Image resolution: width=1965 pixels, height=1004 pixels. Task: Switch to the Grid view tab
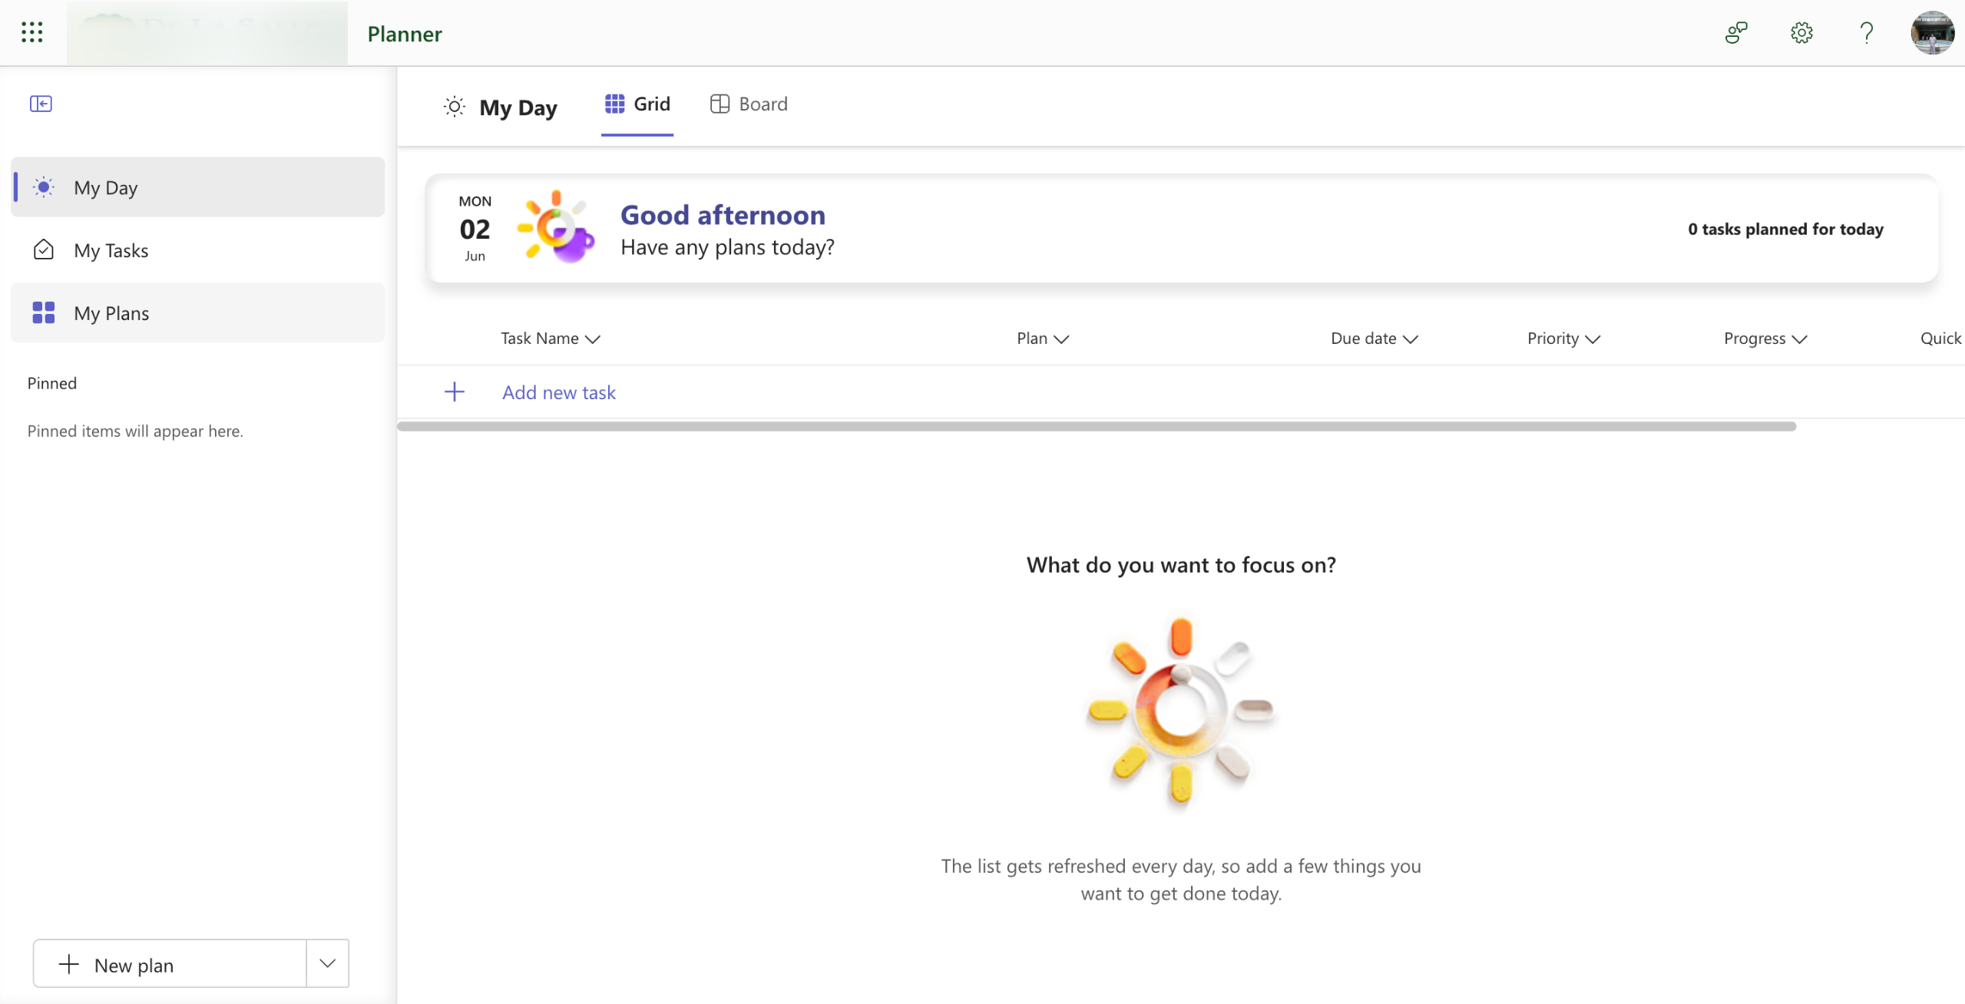point(637,104)
